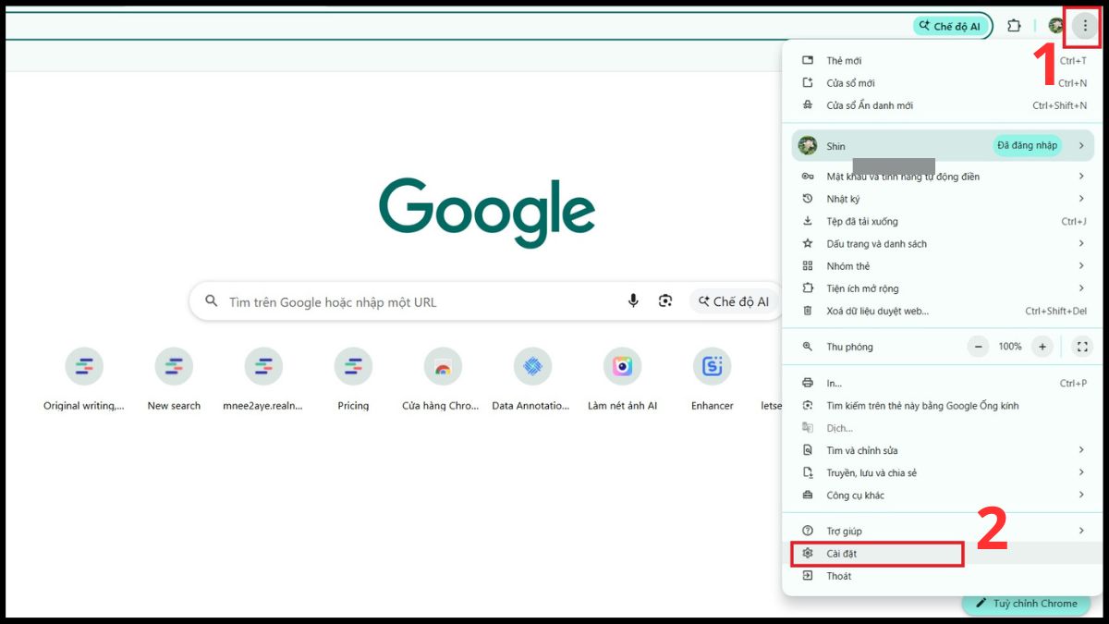Open the New search shortcut tile
The height and width of the screenshot is (624, 1109).
point(174,380)
